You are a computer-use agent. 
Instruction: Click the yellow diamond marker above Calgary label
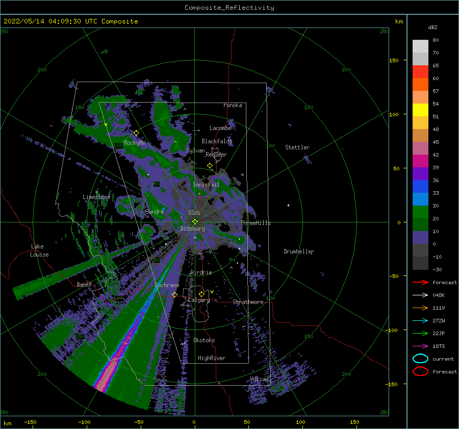click(x=201, y=294)
